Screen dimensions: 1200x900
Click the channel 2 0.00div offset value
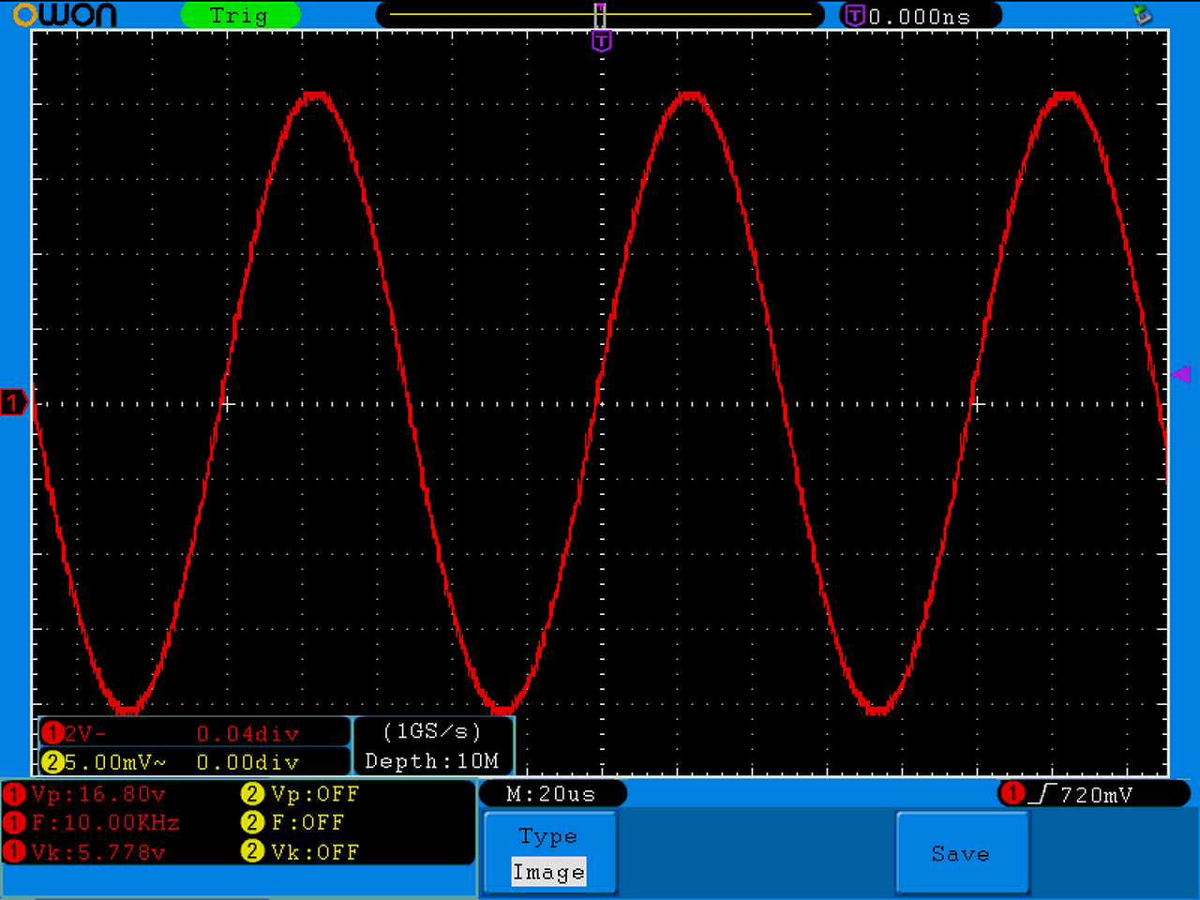click(247, 762)
